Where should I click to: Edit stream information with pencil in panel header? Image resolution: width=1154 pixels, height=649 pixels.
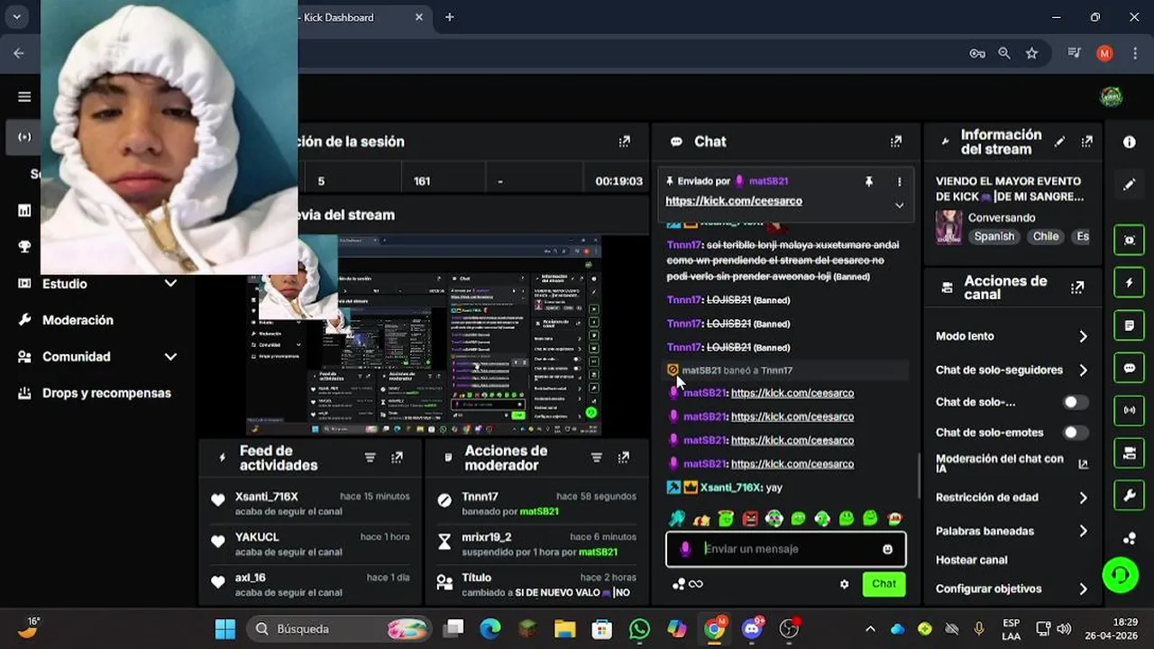click(x=1059, y=142)
